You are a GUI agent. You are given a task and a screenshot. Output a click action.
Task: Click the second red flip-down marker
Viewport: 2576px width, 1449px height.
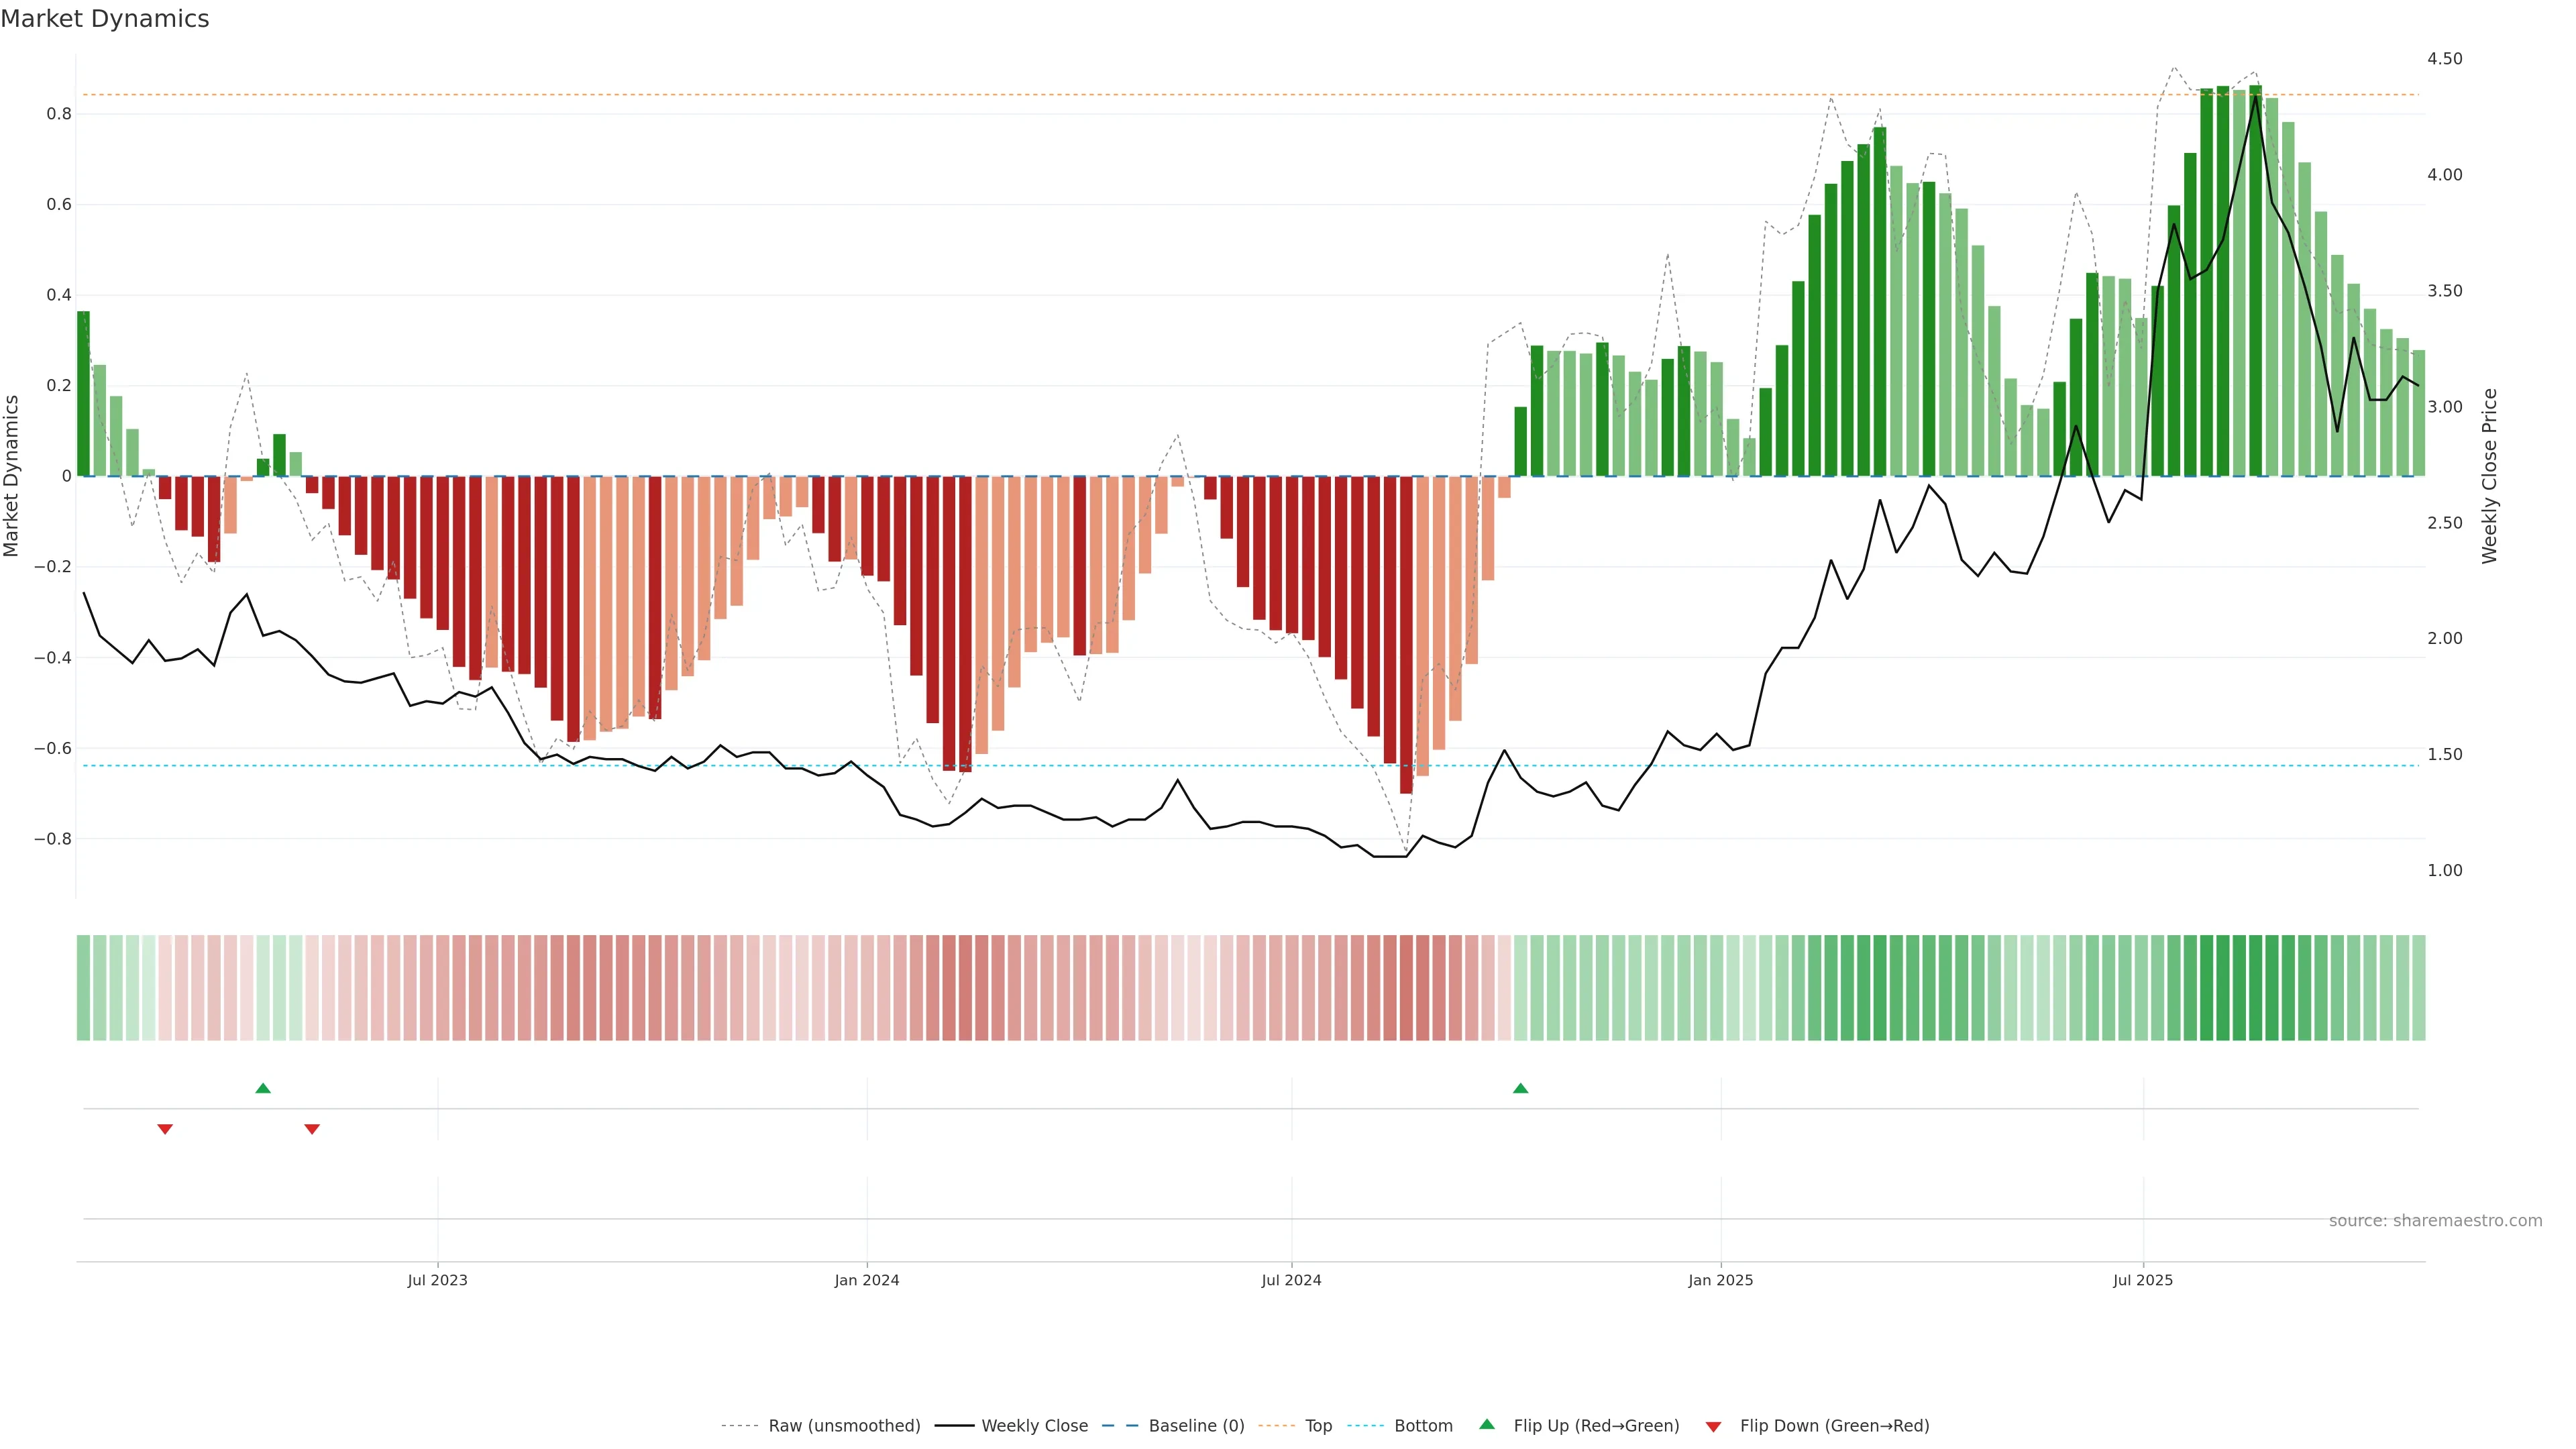coord(312,1129)
